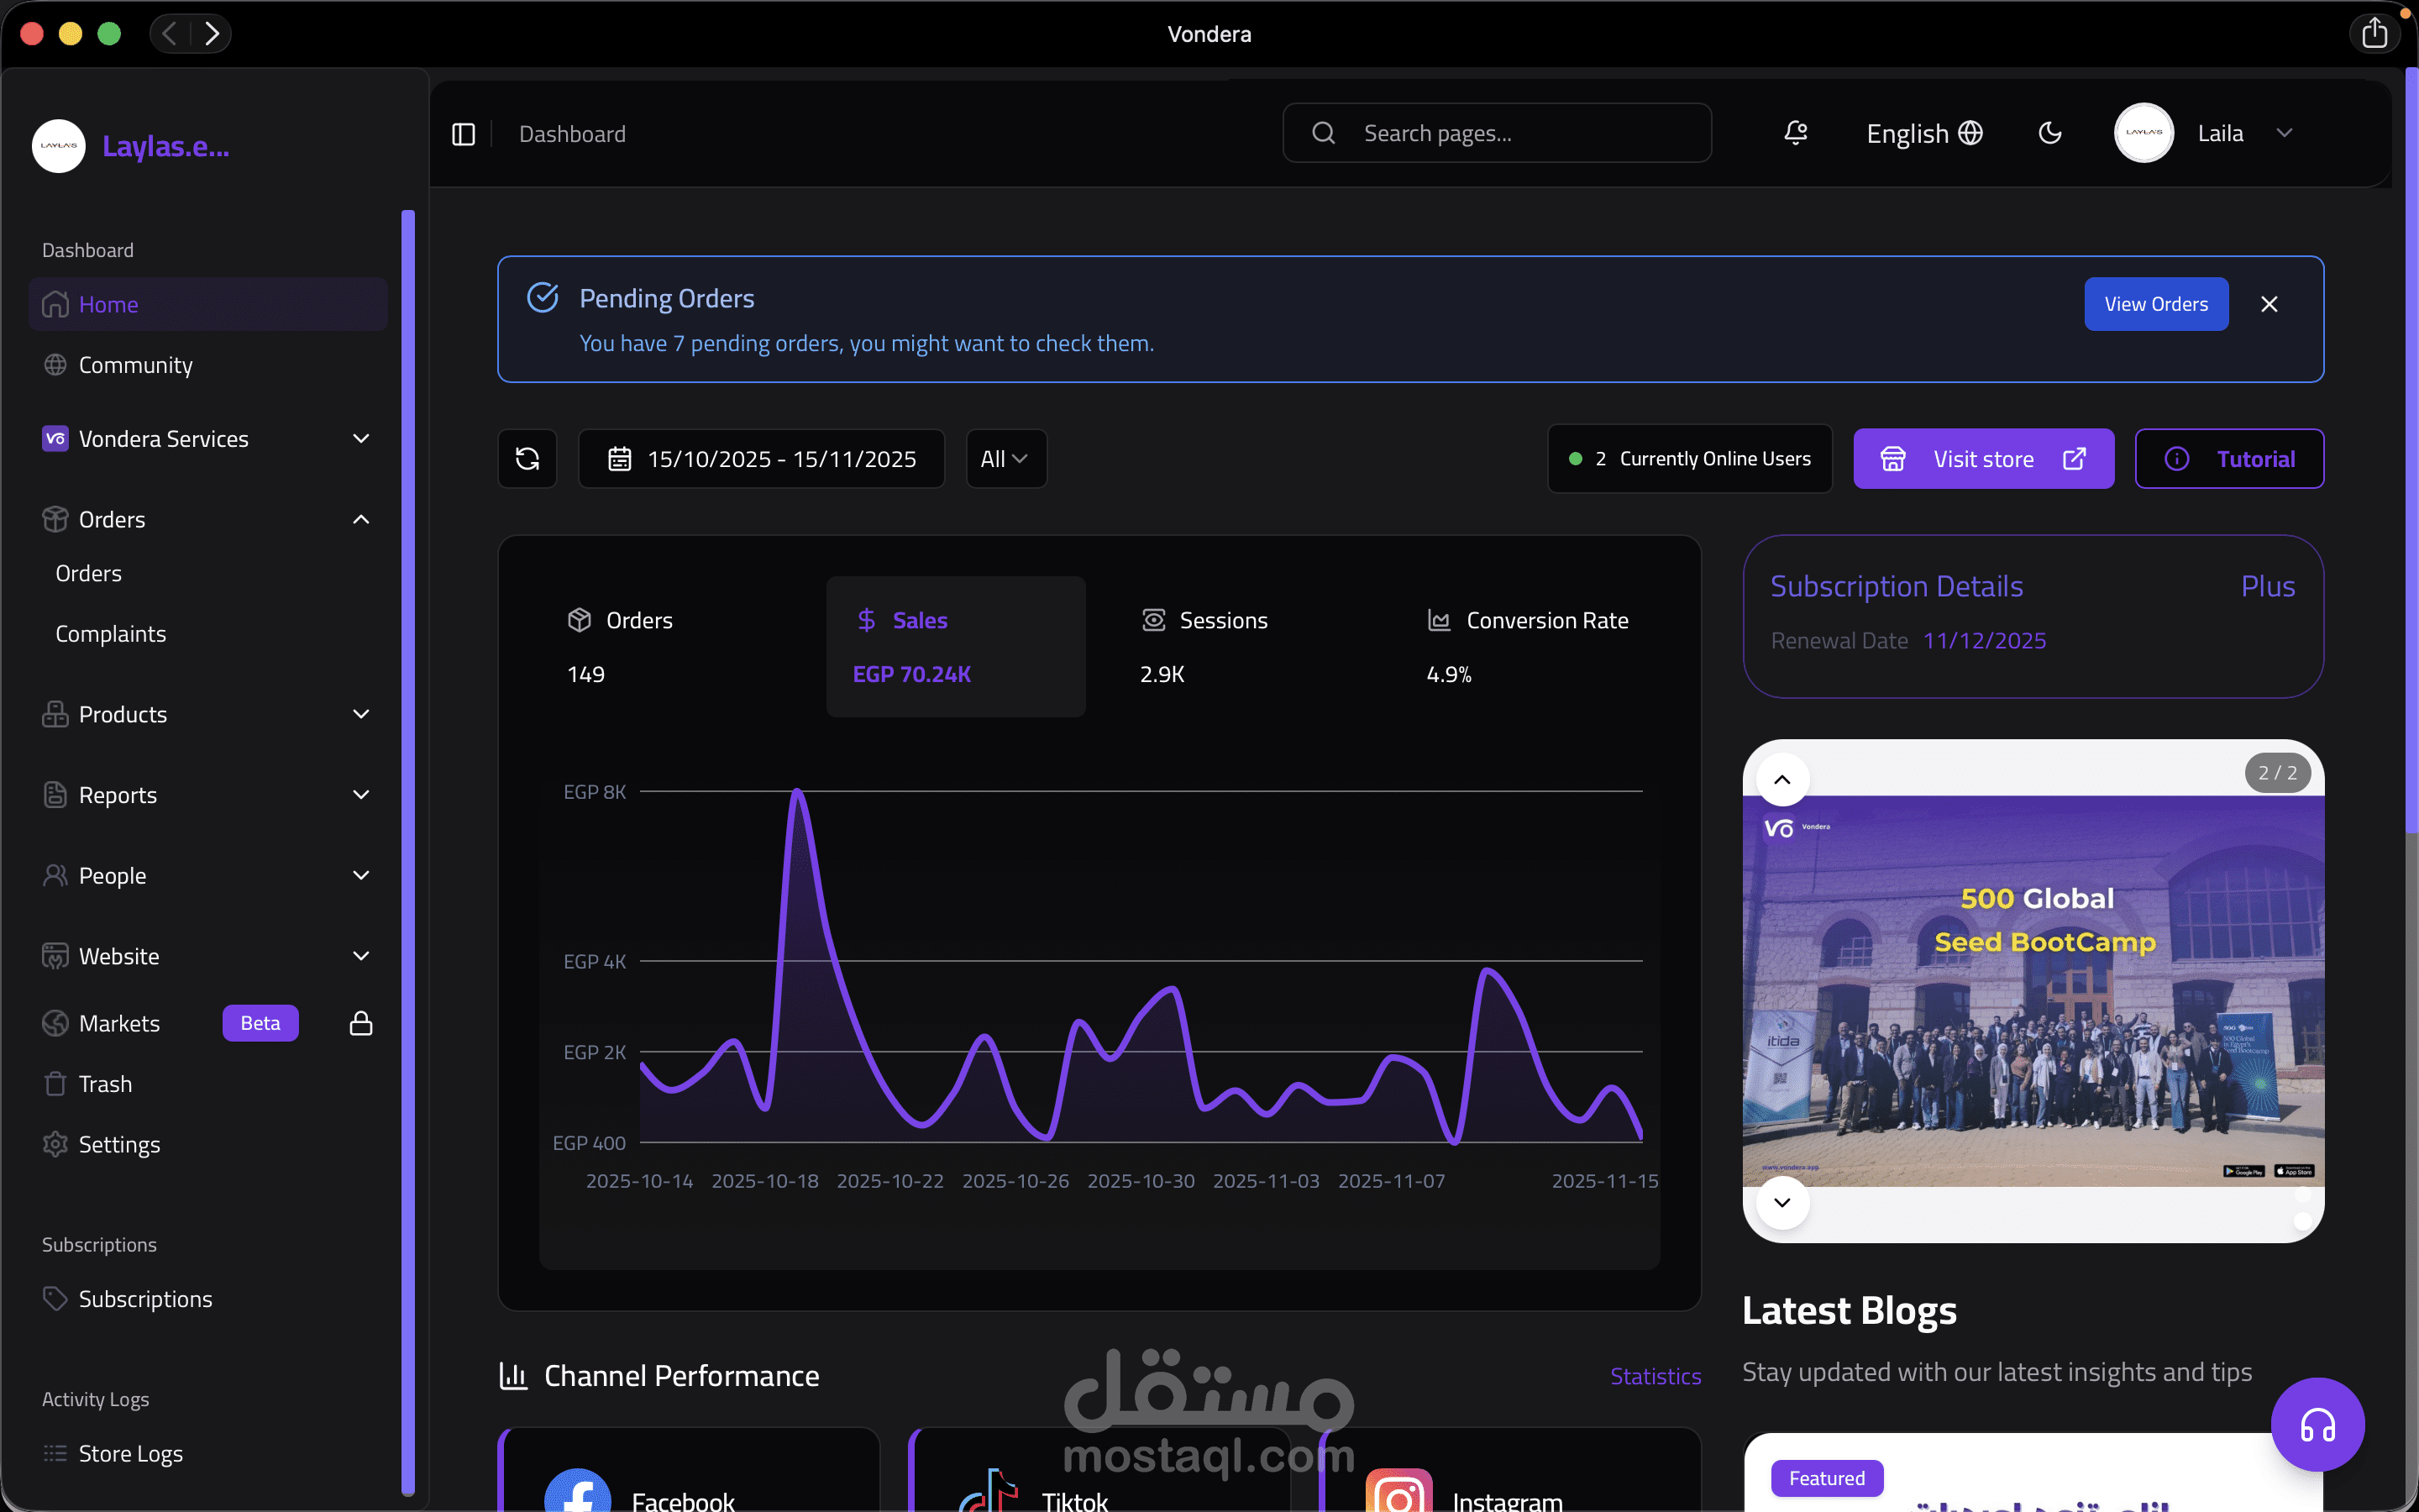Image resolution: width=2419 pixels, height=1512 pixels.
Task: Open the All filter dropdown
Action: click(1005, 459)
